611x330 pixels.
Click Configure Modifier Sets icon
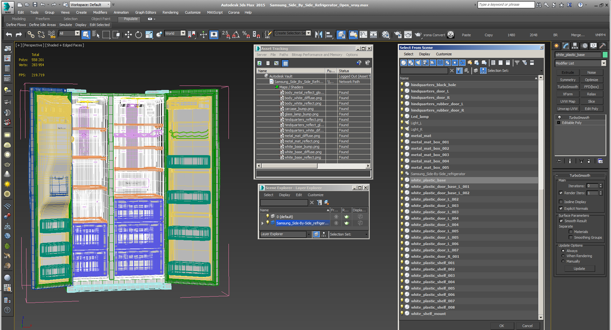(x=600, y=161)
